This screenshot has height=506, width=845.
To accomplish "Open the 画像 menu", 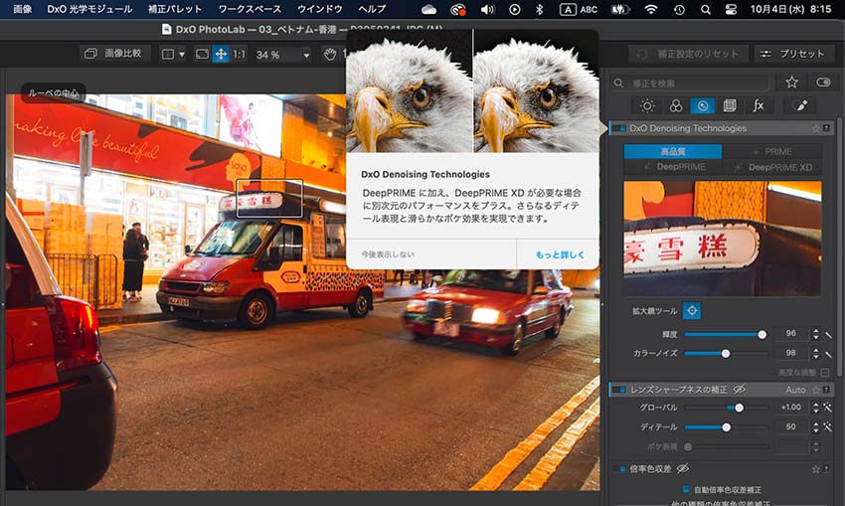I will (x=22, y=9).
